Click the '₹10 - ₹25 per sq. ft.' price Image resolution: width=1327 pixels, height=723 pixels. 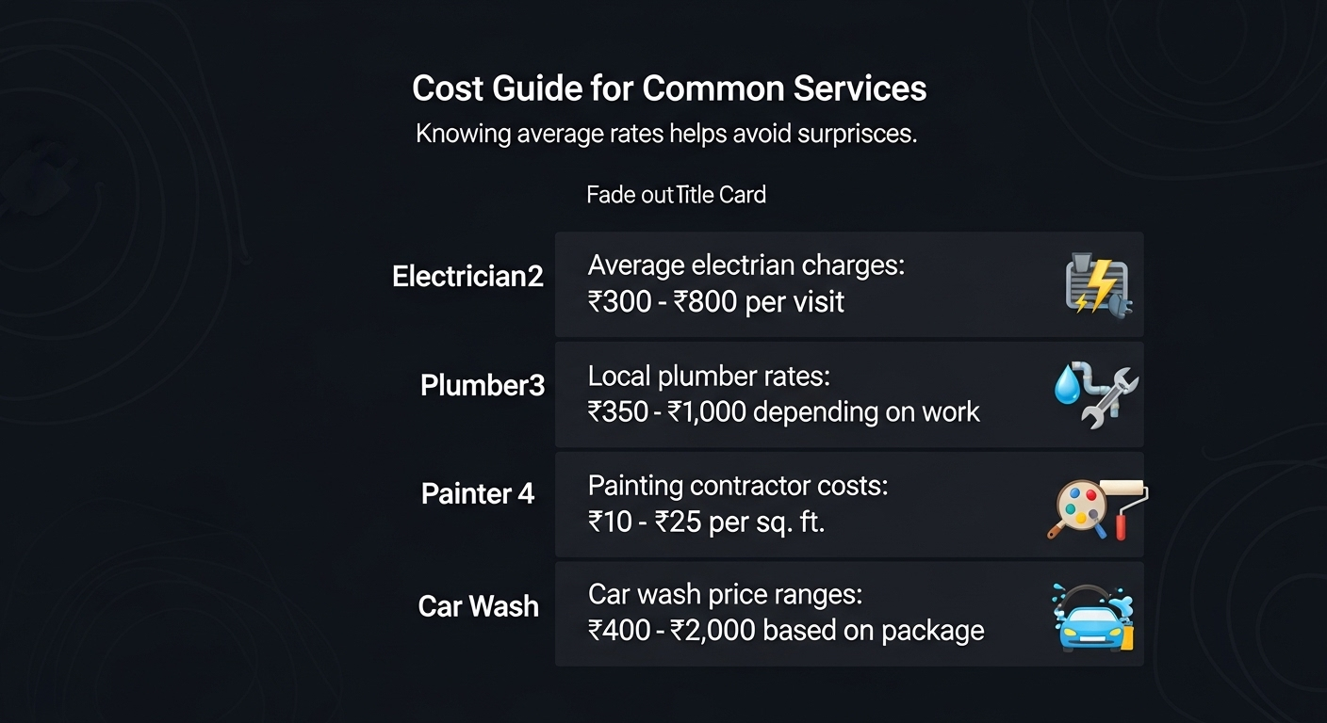[707, 521]
